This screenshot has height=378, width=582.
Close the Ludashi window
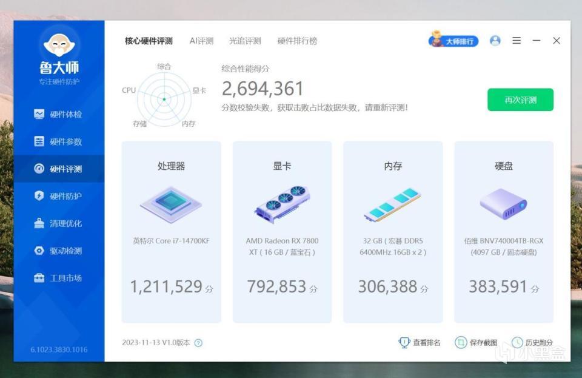[557, 40]
